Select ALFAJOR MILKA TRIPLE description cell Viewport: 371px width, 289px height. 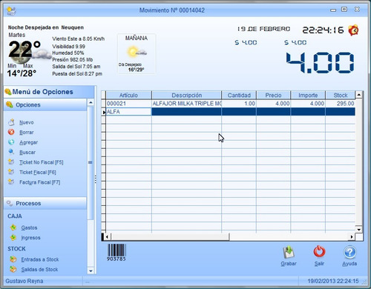click(187, 104)
